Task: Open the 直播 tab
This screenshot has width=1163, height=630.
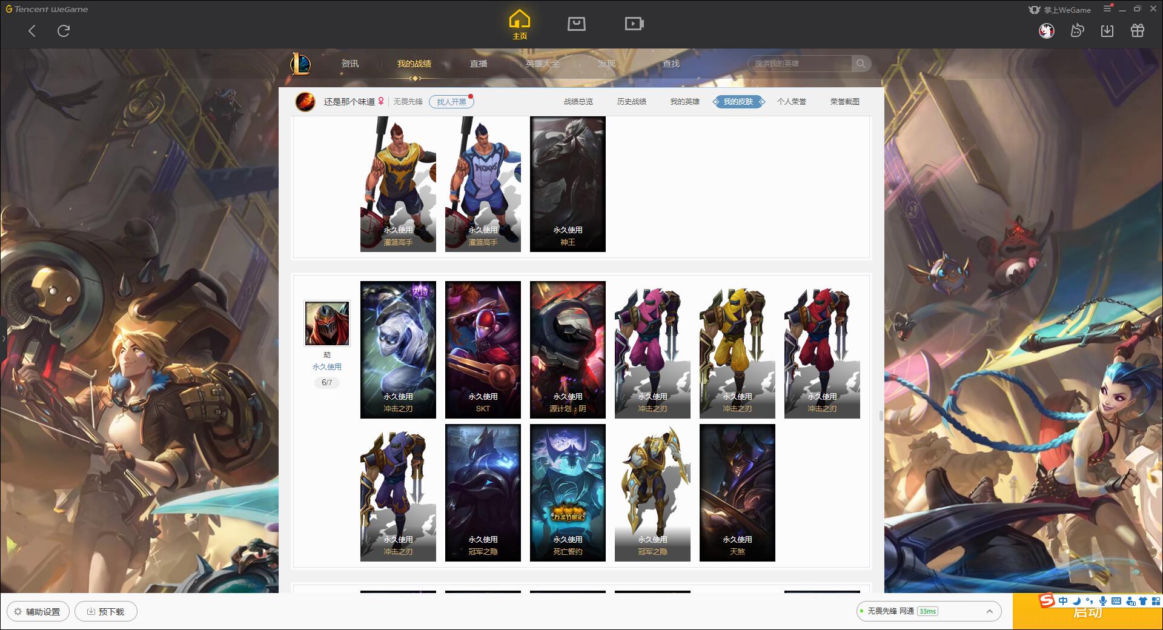Action: pos(479,64)
